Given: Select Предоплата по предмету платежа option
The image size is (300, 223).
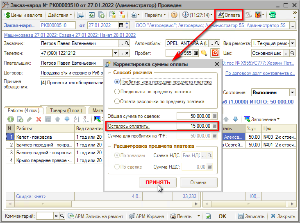Looking at the screenshot, I should [x=117, y=92].
